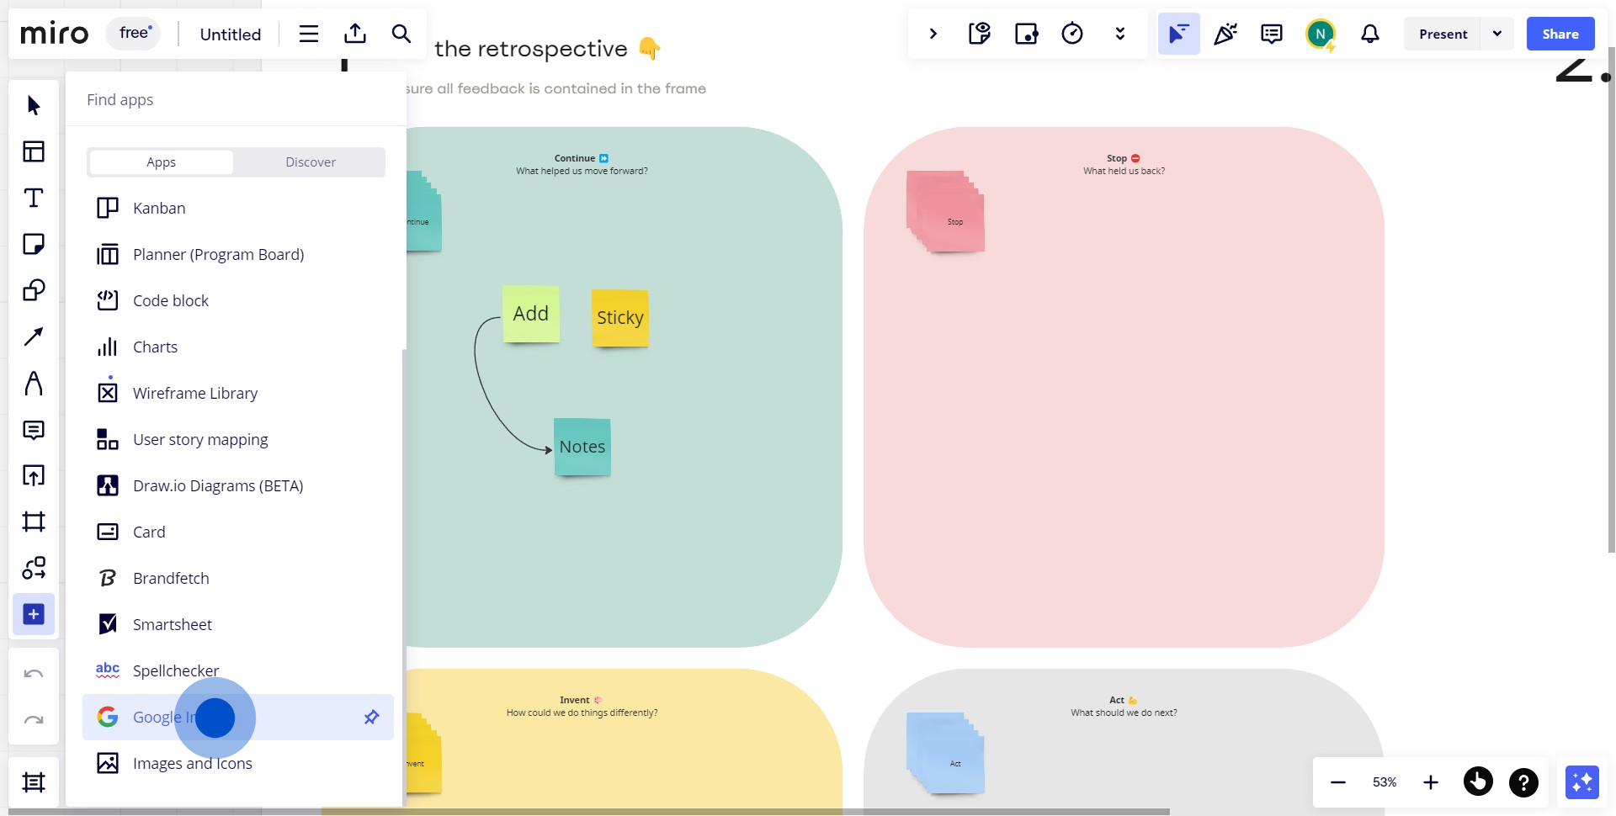Expand more collaboration tools double chevron
Viewport: 1616px width, 816px height.
coord(1119,34)
